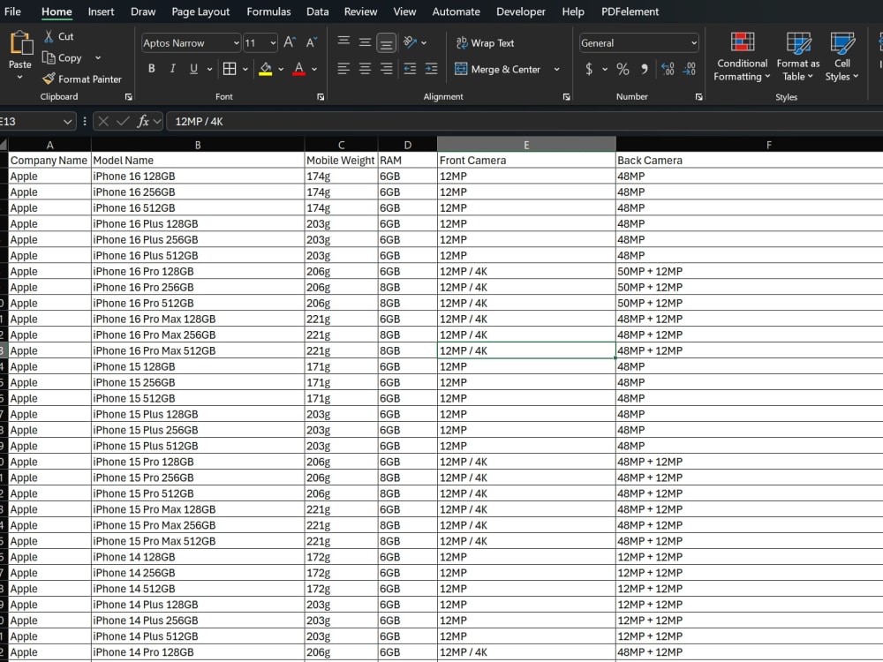The image size is (883, 662).
Task: Click into the formula bar
Action: click(x=524, y=121)
